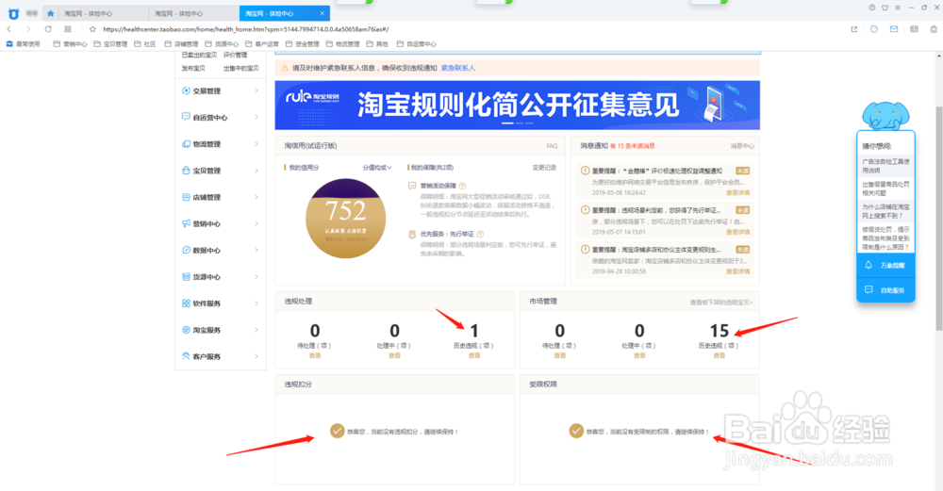Open 评价管理 sidebar link
The height and width of the screenshot is (491, 943).
point(235,55)
